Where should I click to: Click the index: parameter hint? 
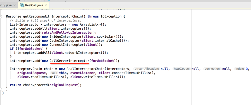[239, 69]
